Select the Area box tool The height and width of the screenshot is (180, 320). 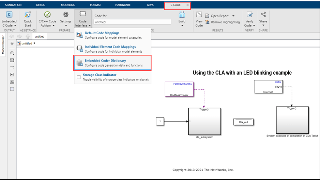pos(12,89)
